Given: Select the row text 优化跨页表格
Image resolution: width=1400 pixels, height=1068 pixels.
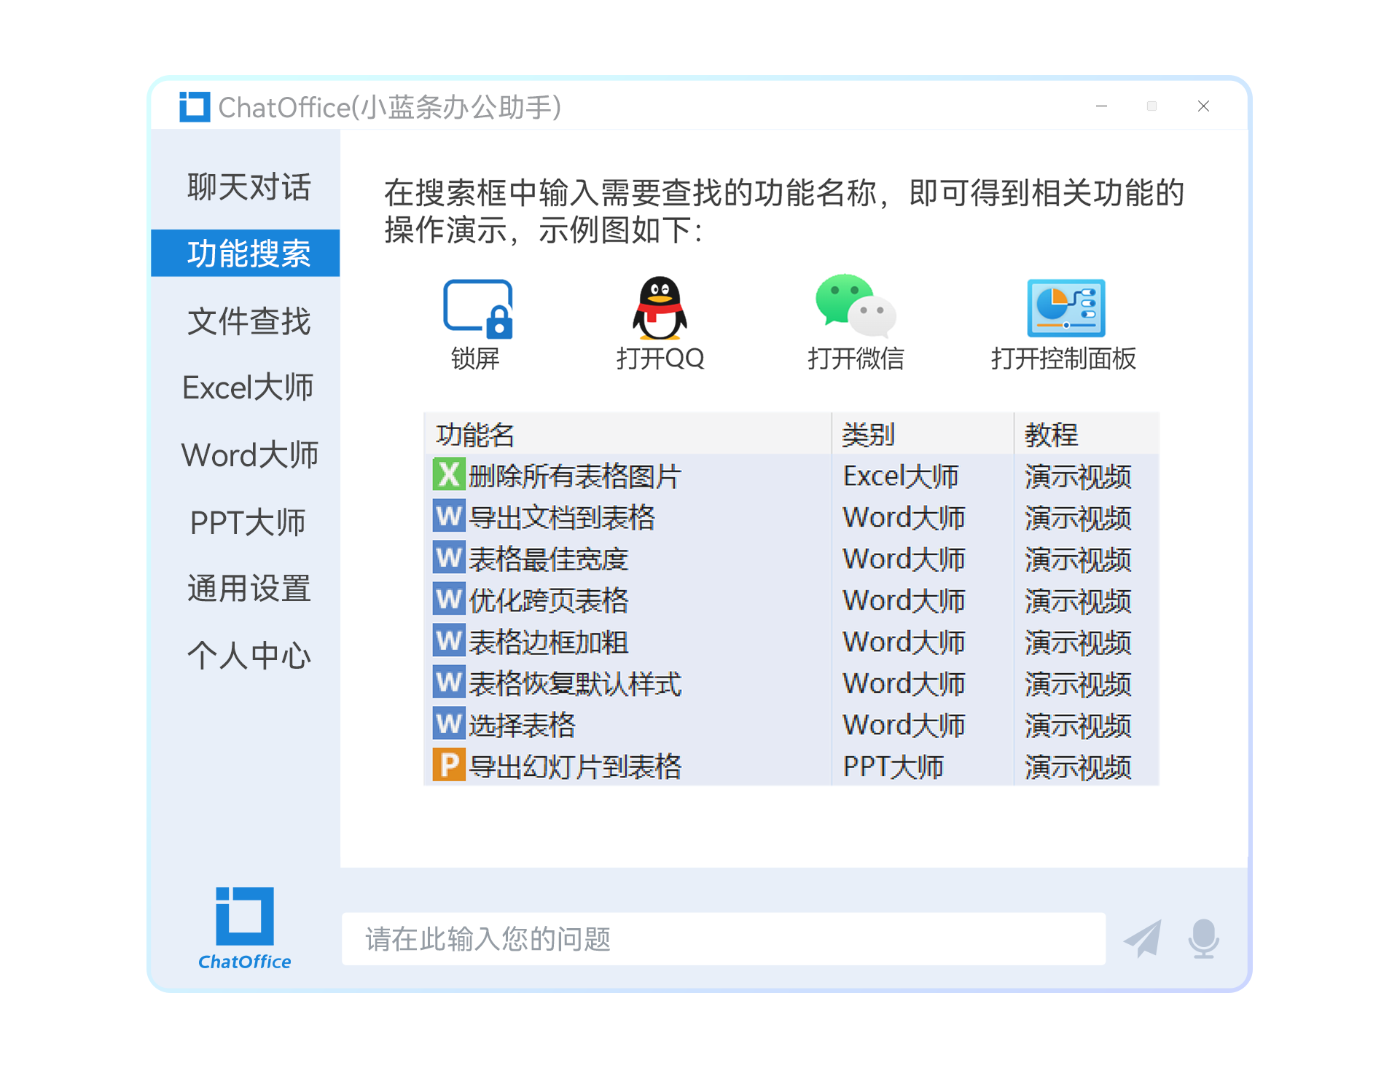Looking at the screenshot, I should pos(549,601).
